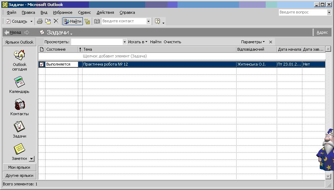Click the Мои ярлыки group button

pos(19,167)
